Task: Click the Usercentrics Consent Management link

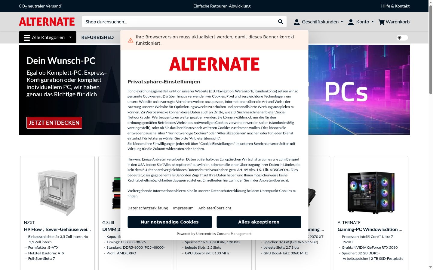Action: 224,234
